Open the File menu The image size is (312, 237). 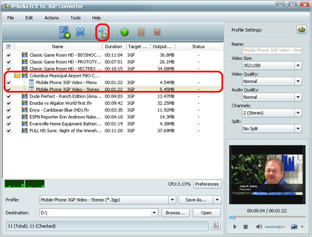click(11, 17)
